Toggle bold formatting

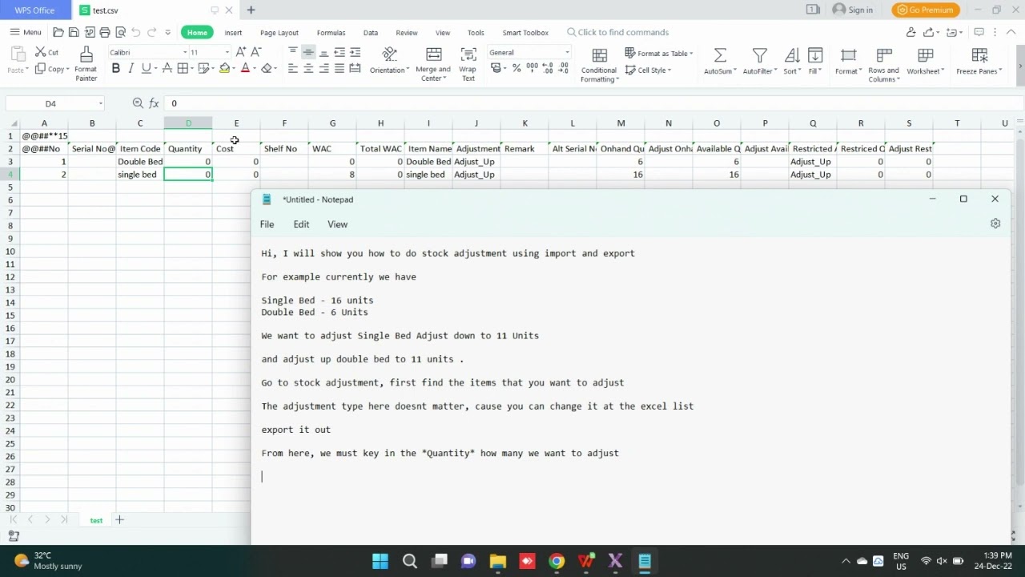tap(115, 69)
